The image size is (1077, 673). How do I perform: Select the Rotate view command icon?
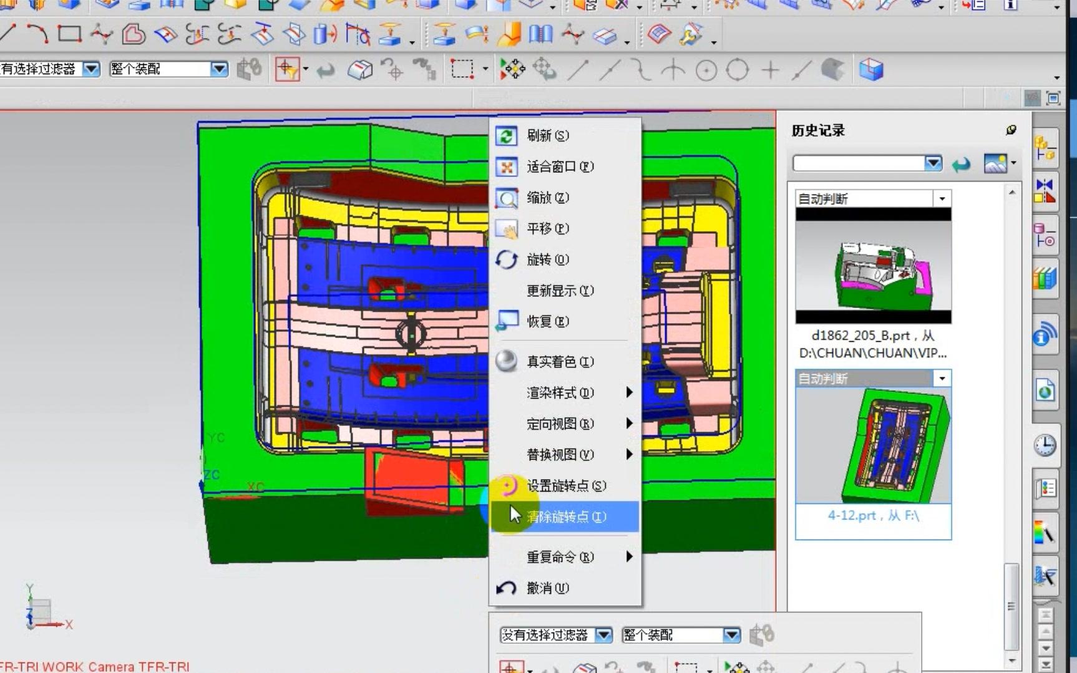click(x=507, y=260)
